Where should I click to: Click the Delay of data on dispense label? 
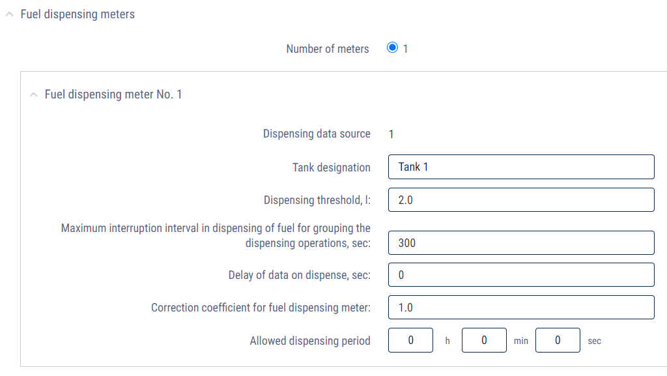tap(300, 275)
